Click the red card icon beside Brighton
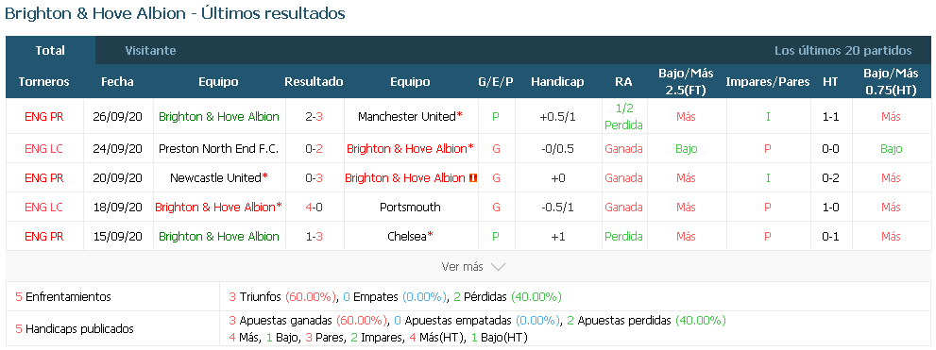 [x=473, y=177]
